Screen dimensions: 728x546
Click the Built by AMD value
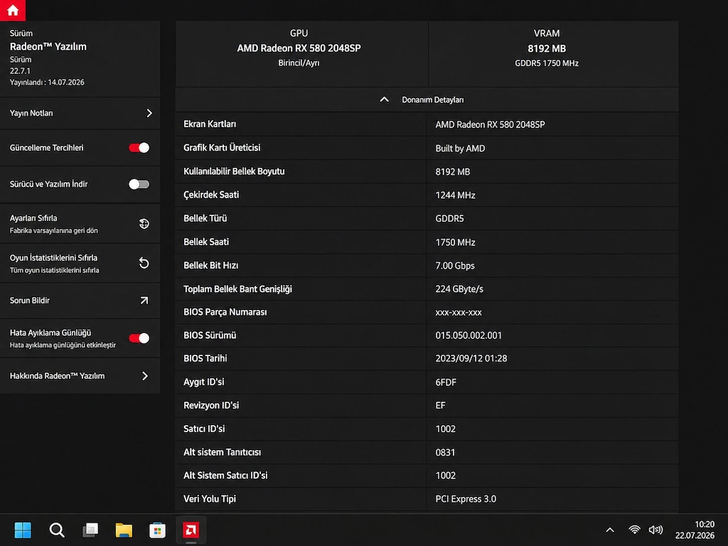(460, 148)
